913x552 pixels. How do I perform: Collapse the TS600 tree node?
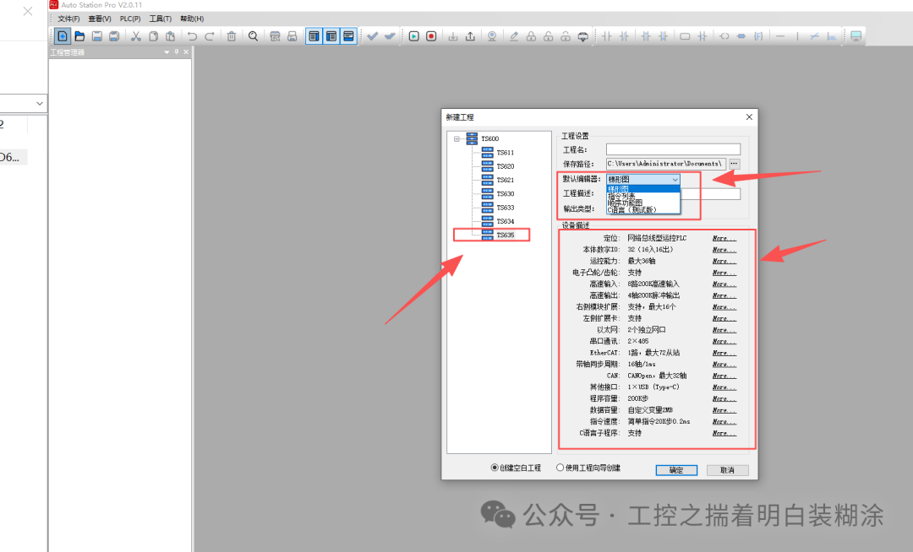[457, 139]
